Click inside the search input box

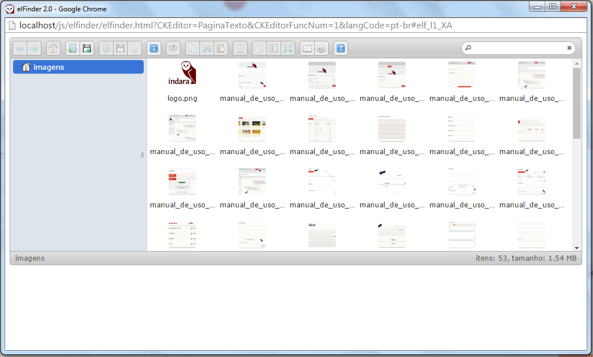coord(517,48)
